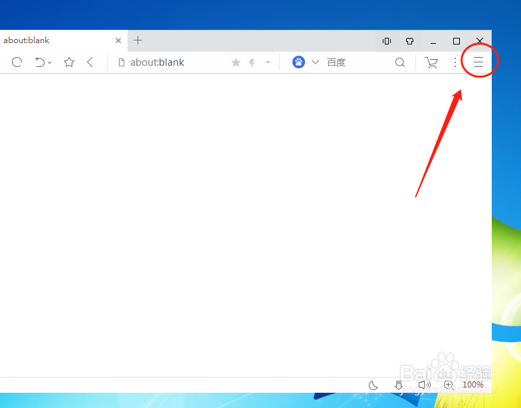
Task: Click the magnifier search icon
Action: (400, 62)
